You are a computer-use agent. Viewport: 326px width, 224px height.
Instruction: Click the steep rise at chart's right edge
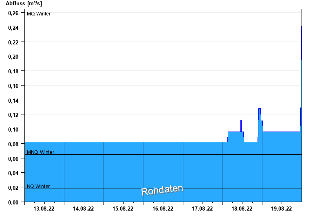301,79
